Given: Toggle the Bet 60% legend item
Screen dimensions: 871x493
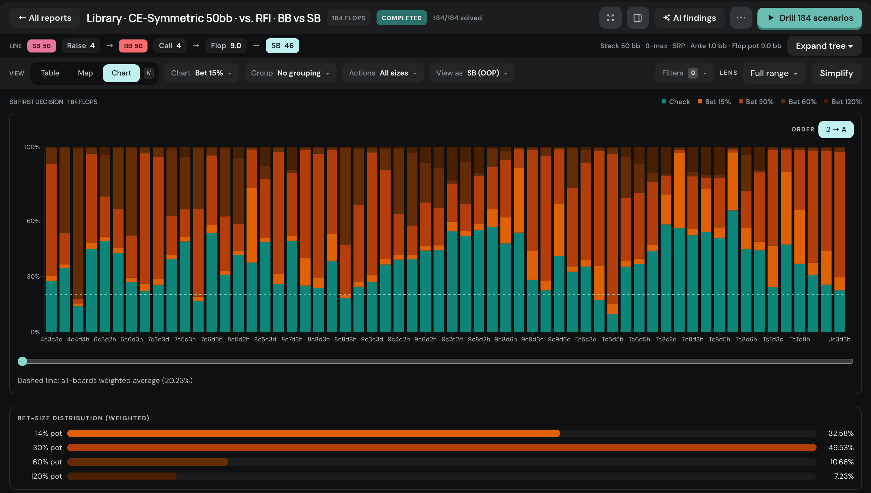Looking at the screenshot, I should coord(799,102).
